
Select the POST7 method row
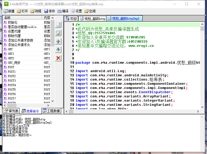[26, 98]
